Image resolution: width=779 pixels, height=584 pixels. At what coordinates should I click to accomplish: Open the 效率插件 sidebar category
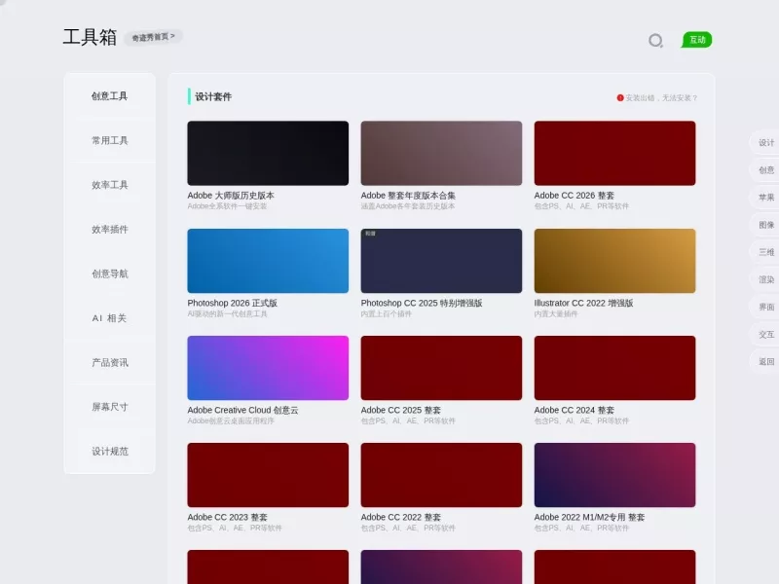(109, 229)
